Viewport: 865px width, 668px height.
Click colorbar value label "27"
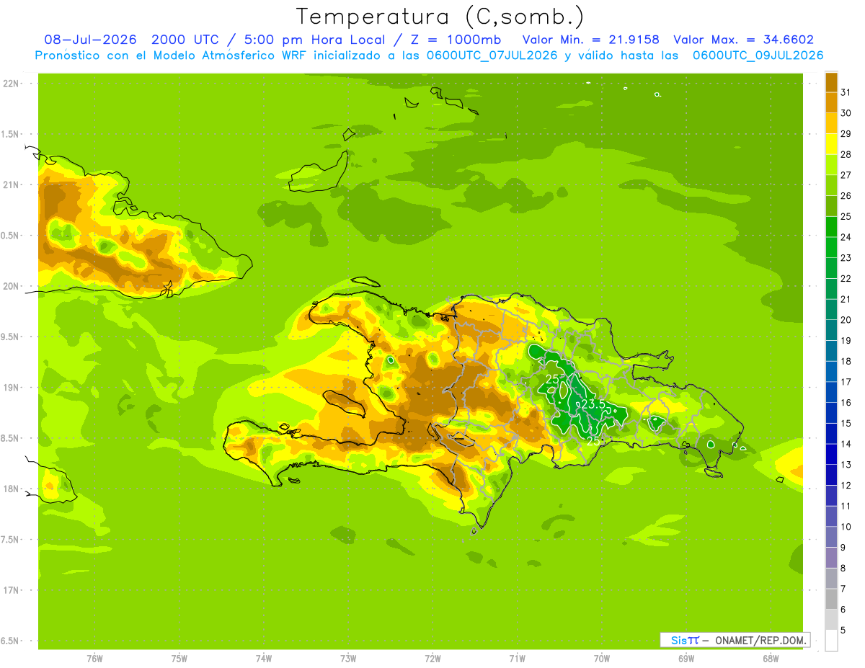tap(846, 175)
